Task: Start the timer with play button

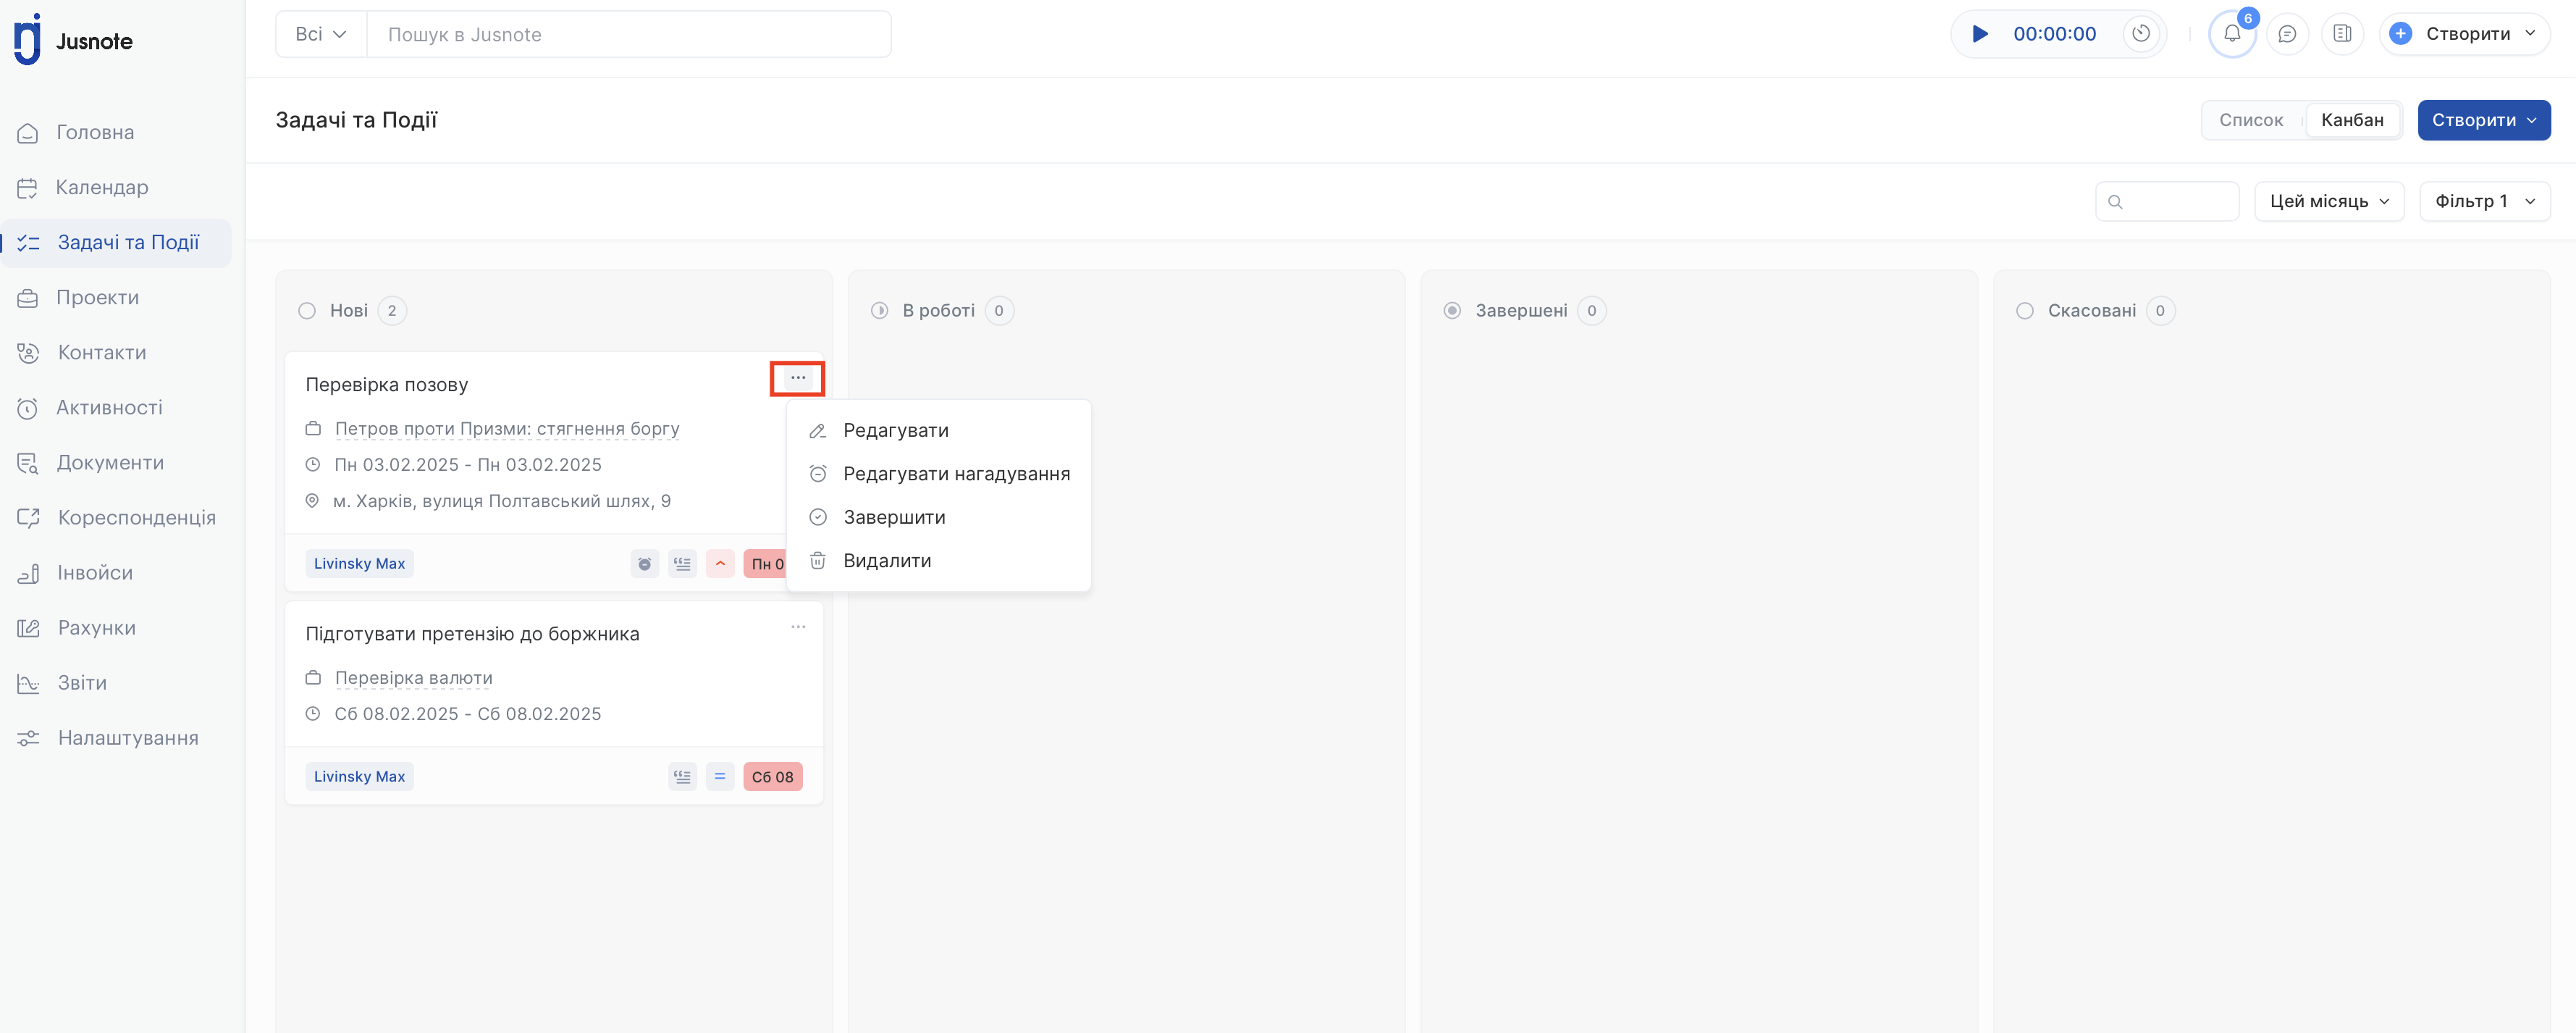Action: pos(1980,34)
